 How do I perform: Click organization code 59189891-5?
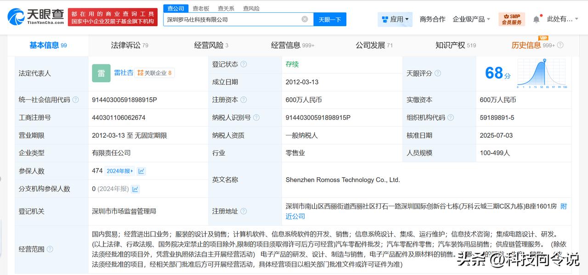pos(497,118)
